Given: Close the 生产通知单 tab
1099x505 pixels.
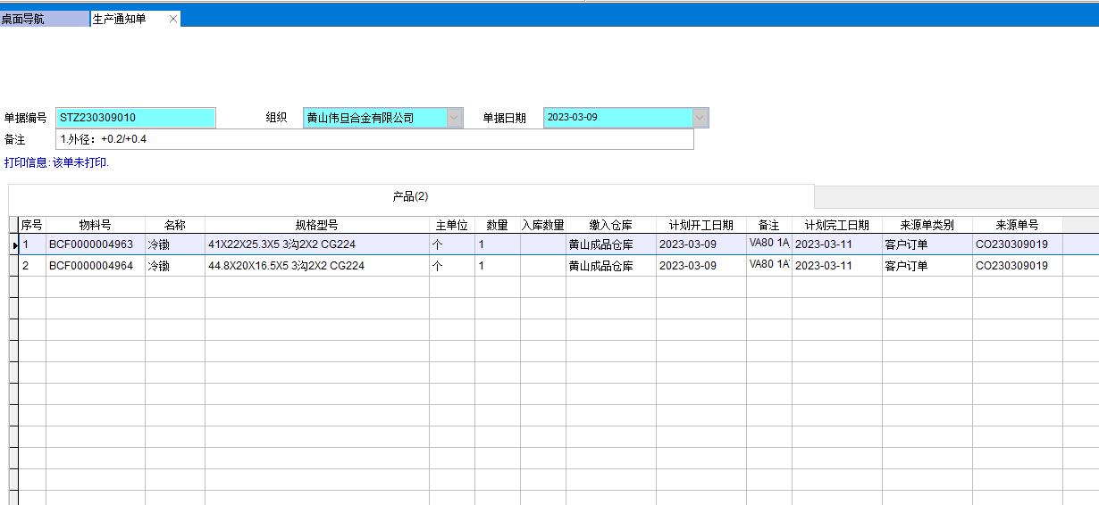Looking at the screenshot, I should pos(173,19).
